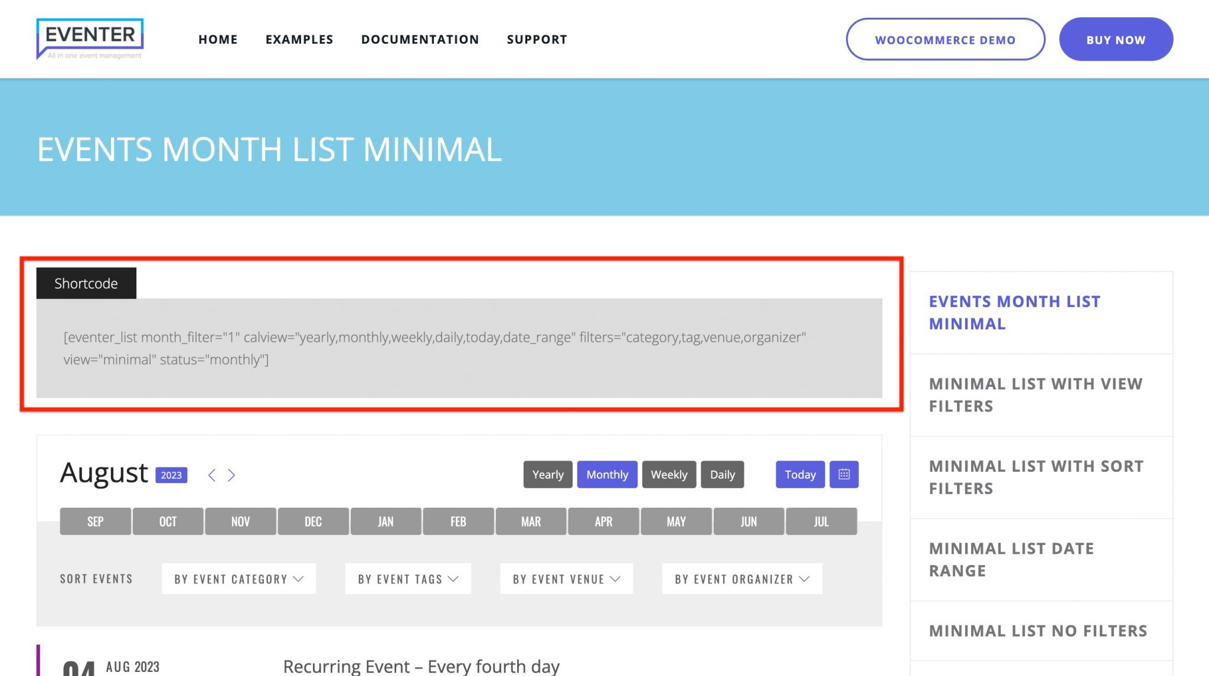This screenshot has width=1209, height=676.
Task: Open the Home menu item
Action: pos(218,40)
